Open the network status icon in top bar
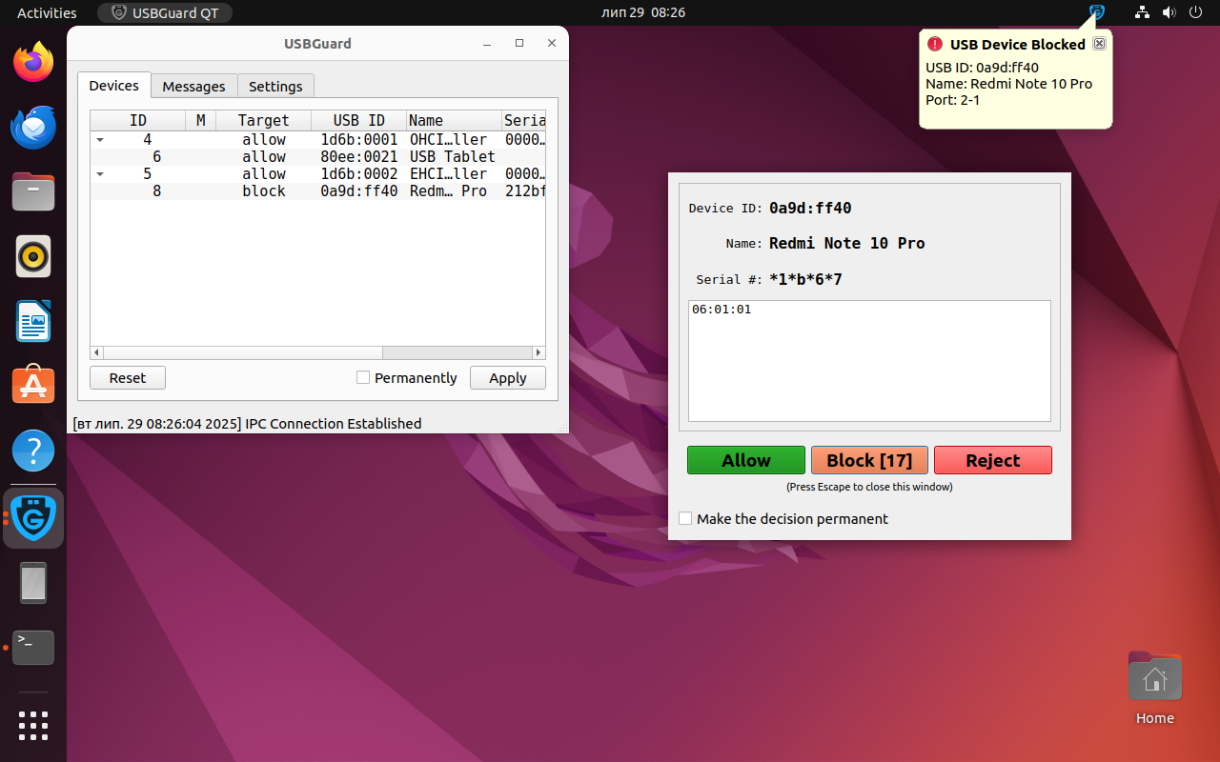The height and width of the screenshot is (762, 1220). point(1142,12)
